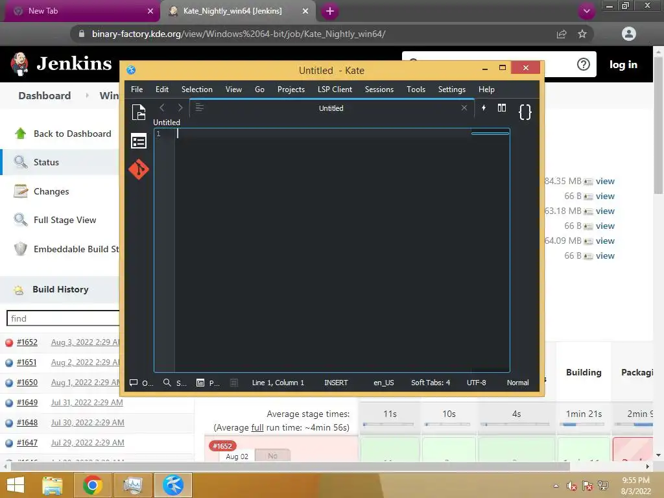Open the LSP symbol outline braces icon
This screenshot has width=664, height=498.
tap(525, 112)
